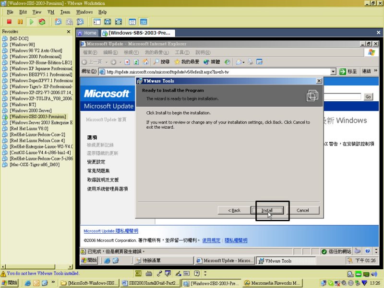Click the warning icon in IE status bar
The height and width of the screenshot is (288, 384).
(x=83, y=252)
